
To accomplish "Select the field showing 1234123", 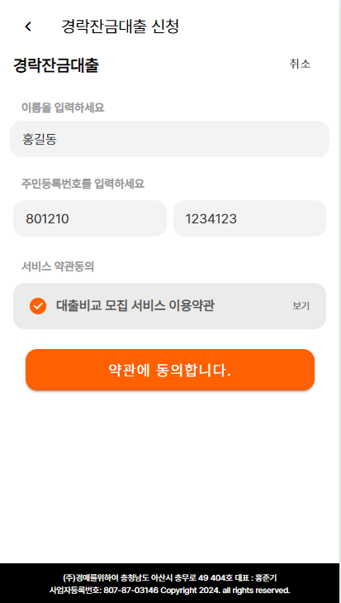I will (249, 218).
